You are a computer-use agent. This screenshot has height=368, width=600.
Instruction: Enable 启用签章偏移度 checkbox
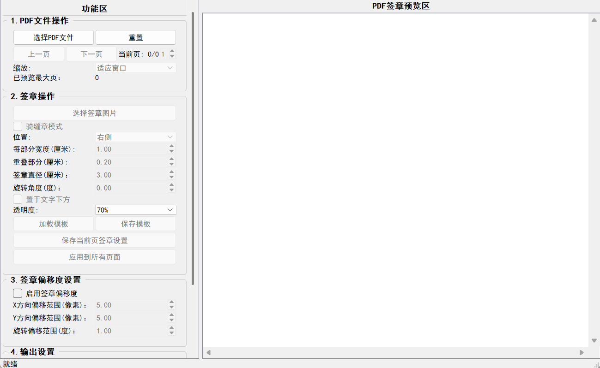(17, 293)
